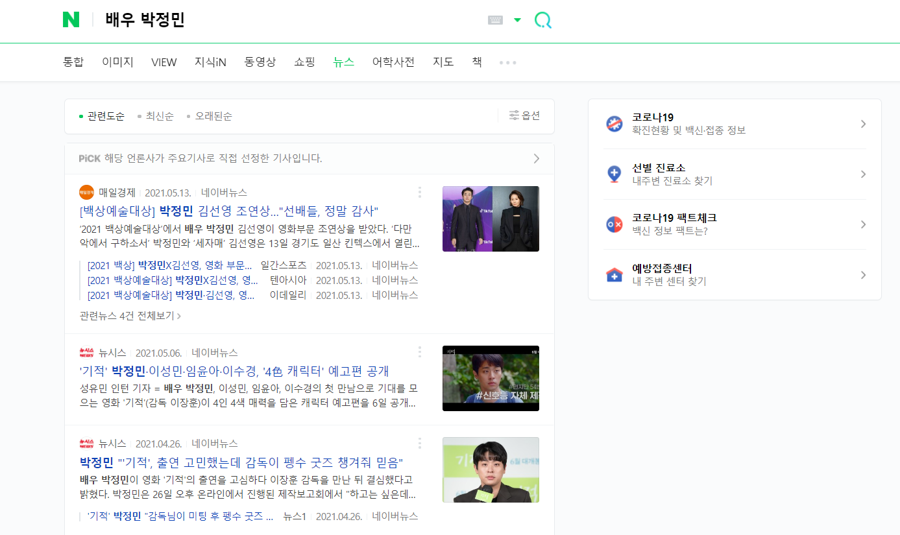Open the on-screen keyboard icon

[x=495, y=20]
